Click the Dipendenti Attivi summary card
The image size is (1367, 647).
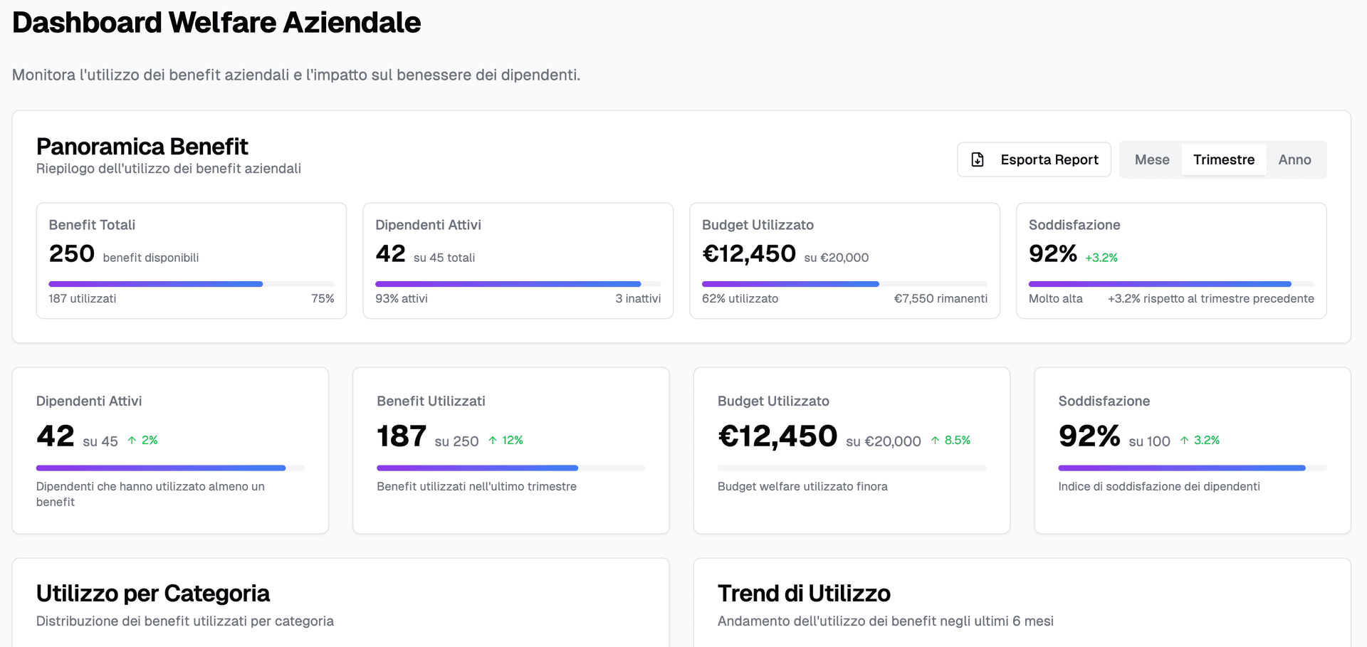point(518,261)
